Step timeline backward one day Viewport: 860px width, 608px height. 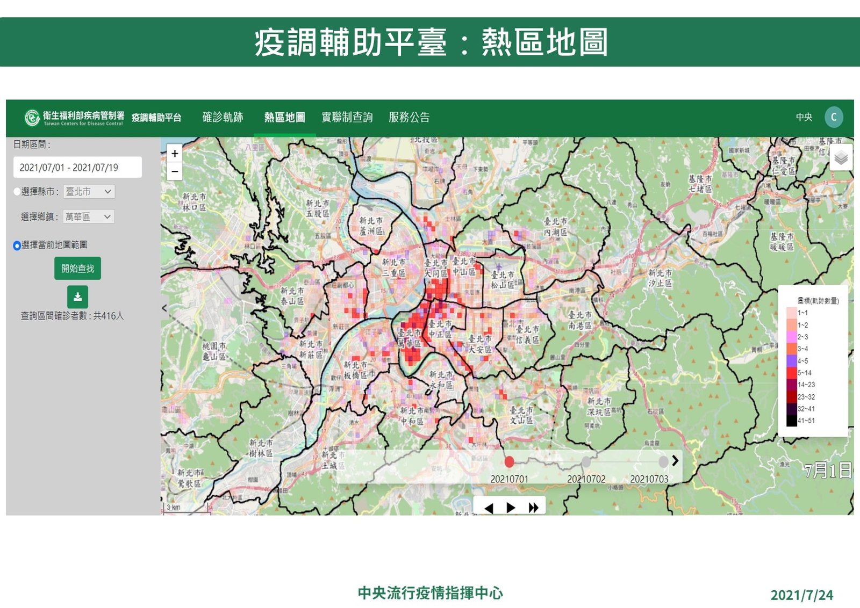point(489,508)
